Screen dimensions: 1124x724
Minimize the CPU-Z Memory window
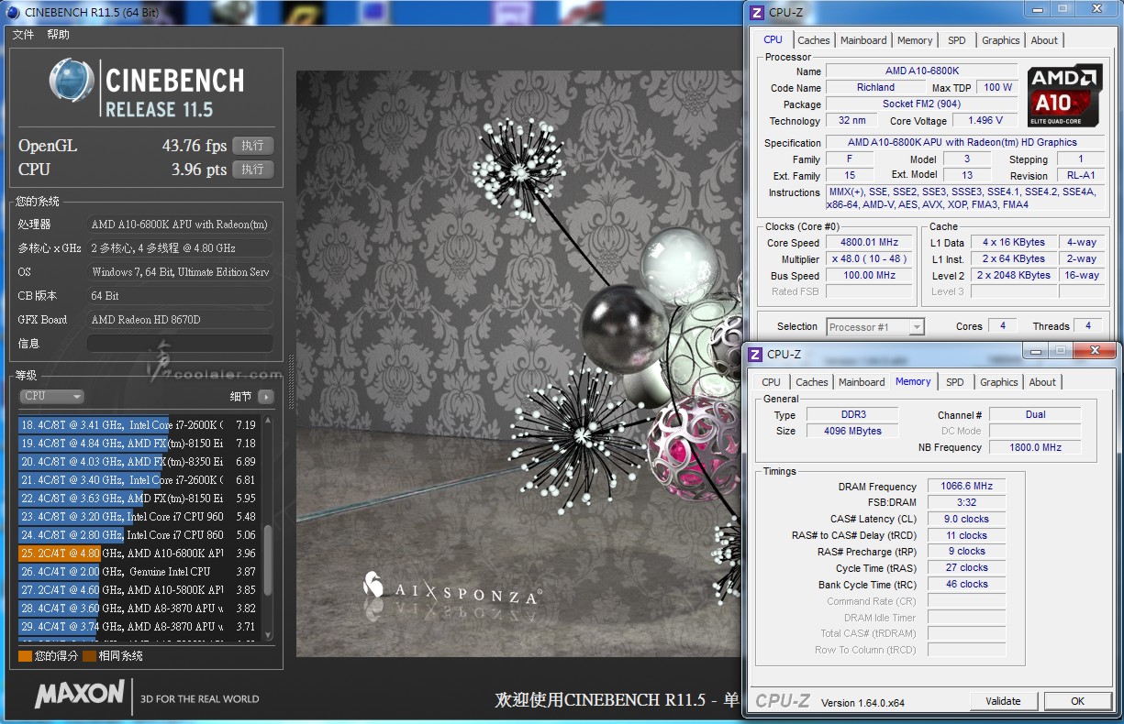tap(1035, 351)
